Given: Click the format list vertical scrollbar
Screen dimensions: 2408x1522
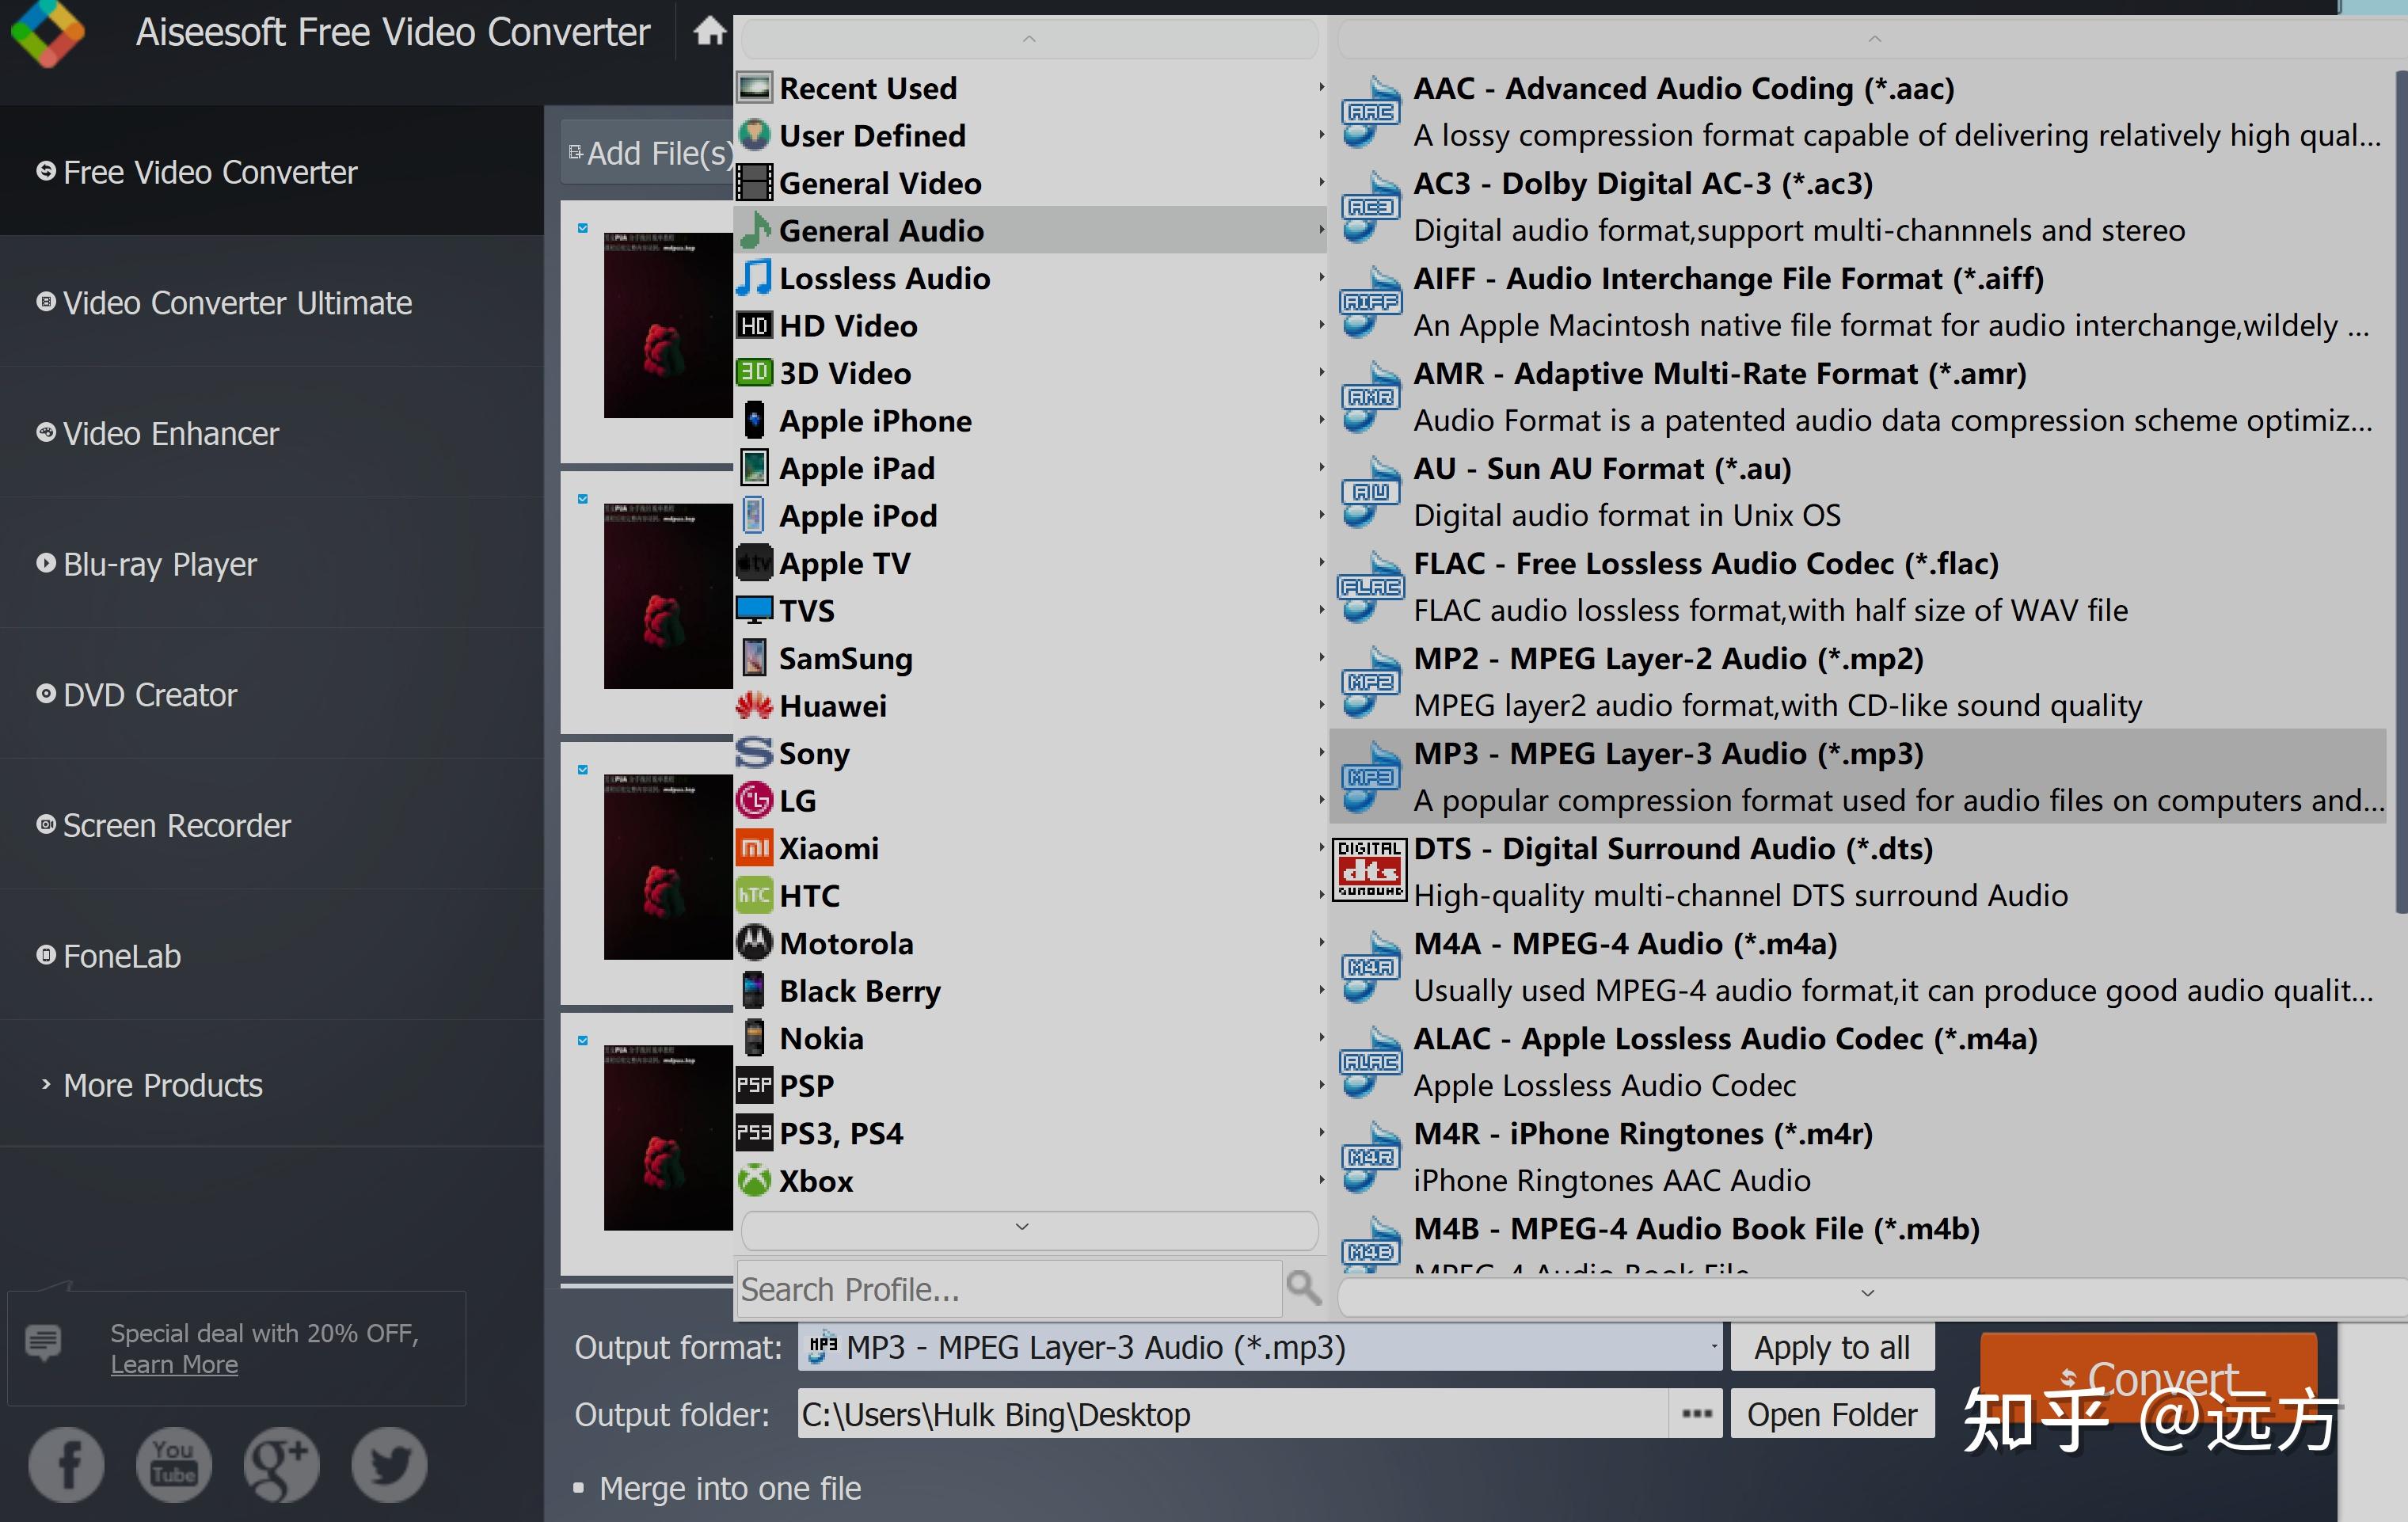Looking at the screenshot, I should tap(2401, 490).
